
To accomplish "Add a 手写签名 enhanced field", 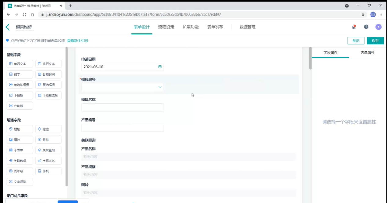I will pos(48,161).
